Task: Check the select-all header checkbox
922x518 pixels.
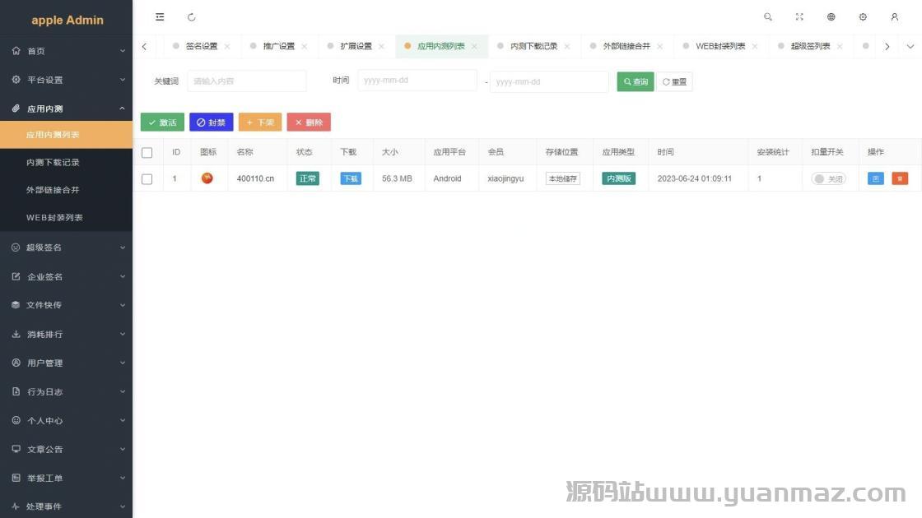Action: pyautogui.click(x=147, y=153)
